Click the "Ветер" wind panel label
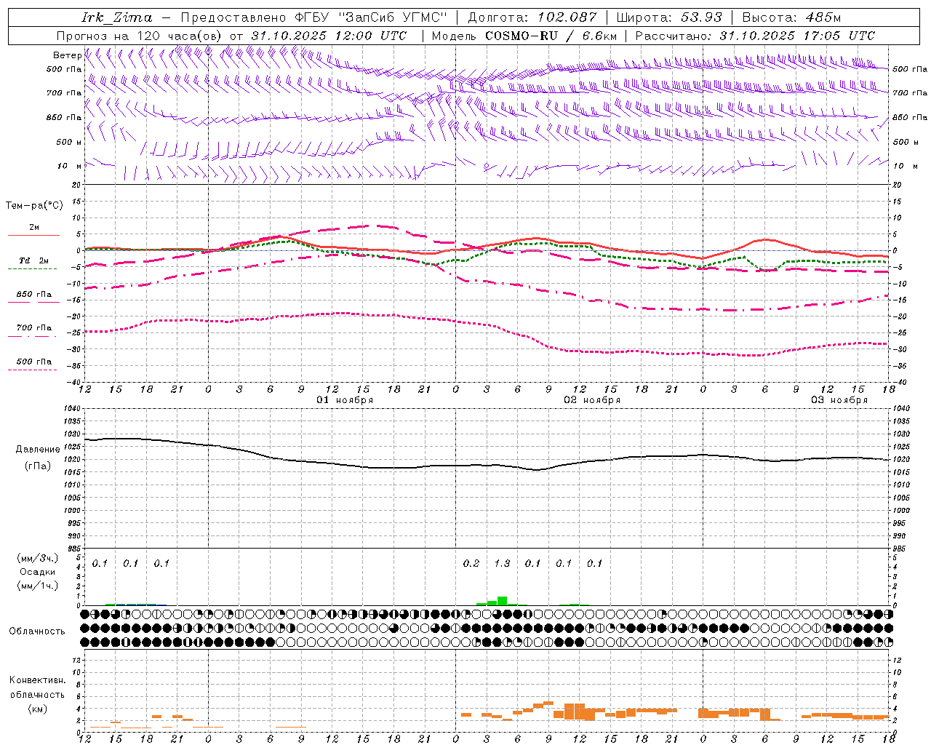The height and width of the screenshot is (745, 931). click(67, 55)
